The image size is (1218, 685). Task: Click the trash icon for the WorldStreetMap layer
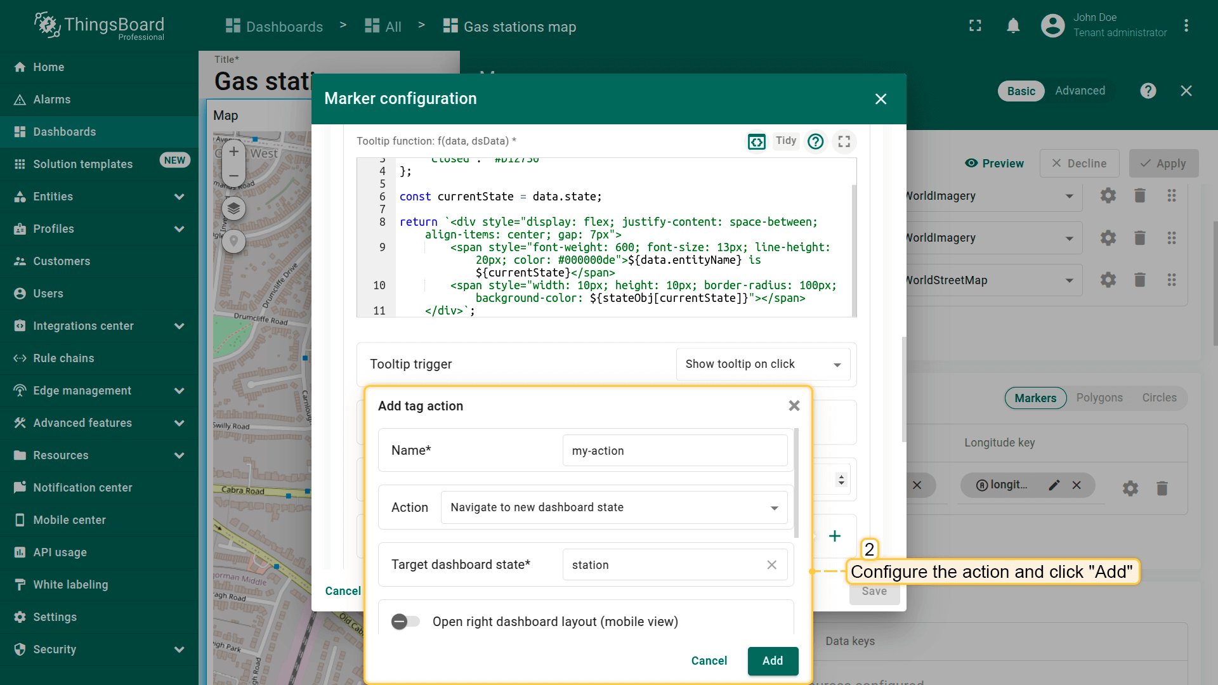[1139, 280]
